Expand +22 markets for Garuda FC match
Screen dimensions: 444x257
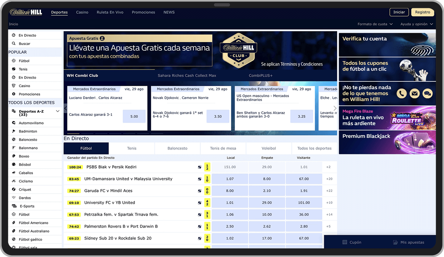[330, 191]
